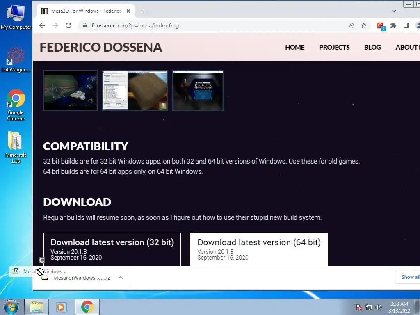The image size is (420, 315).
Task: Toggle the Chrome side panel icon
Action: [x=406, y=26]
